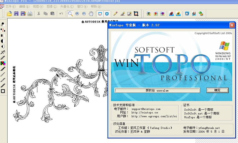238x143 pixels.
Task: Click the red outline edge detection icon
Action: click(x=171, y=14)
